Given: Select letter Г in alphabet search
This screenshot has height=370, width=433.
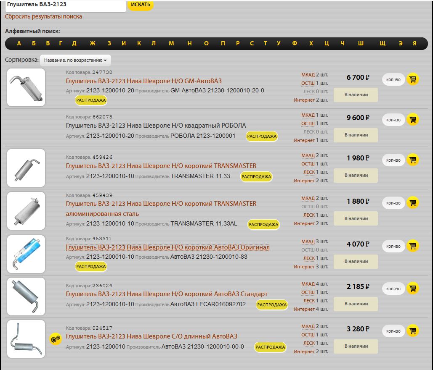Looking at the screenshot, I should coord(61,43).
